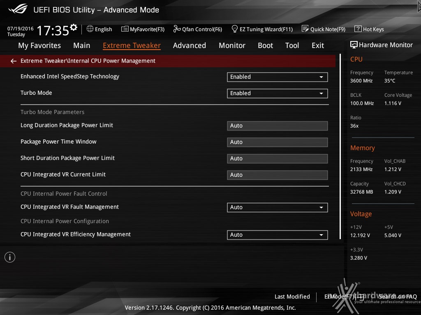The height and width of the screenshot is (315, 421).
Task: Click +12V reading 12.192 V
Action: point(360,235)
